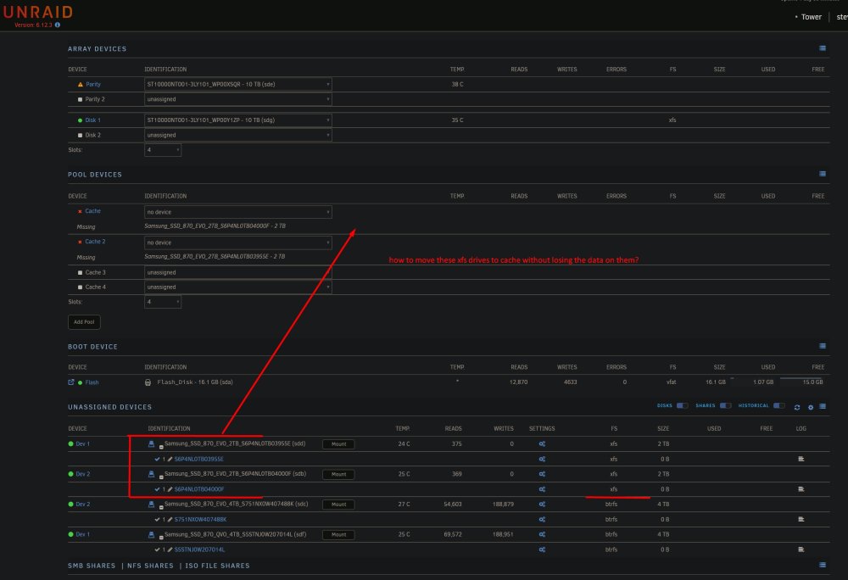The height and width of the screenshot is (580, 848).
Task: Click the Flash_Disk drive icon
Action: [148, 382]
